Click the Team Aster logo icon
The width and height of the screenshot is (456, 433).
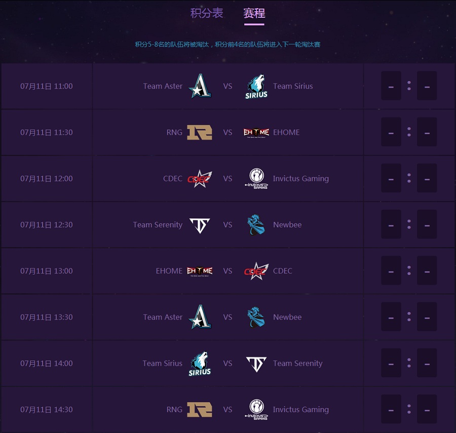tap(200, 86)
